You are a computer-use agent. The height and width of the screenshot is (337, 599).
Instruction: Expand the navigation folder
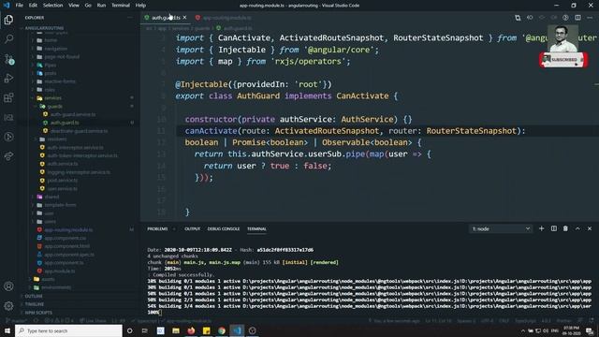pyautogui.click(x=55, y=49)
